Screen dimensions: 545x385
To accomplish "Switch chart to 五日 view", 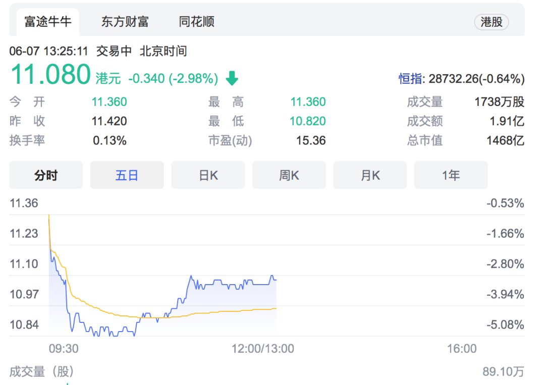I will [x=127, y=175].
